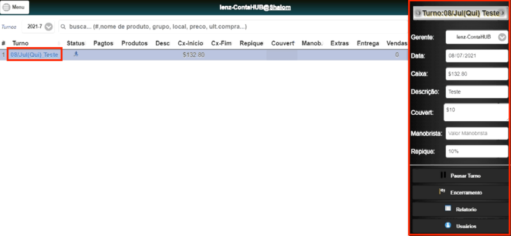Viewport: 511px width, 236px height.
Task: Click the Cx-Fim column header
Action: pos(221,43)
